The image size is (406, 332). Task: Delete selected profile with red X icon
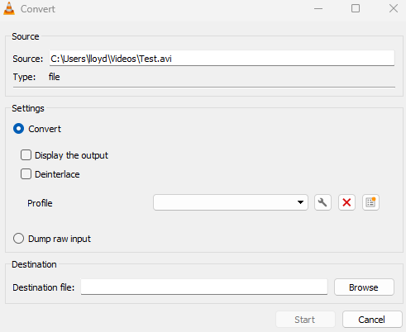(x=346, y=202)
